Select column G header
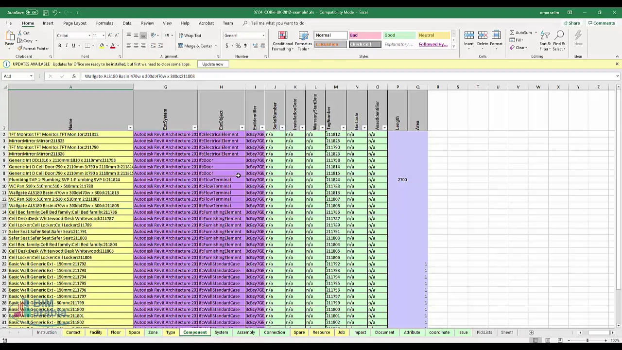The image size is (622, 350). (165, 87)
